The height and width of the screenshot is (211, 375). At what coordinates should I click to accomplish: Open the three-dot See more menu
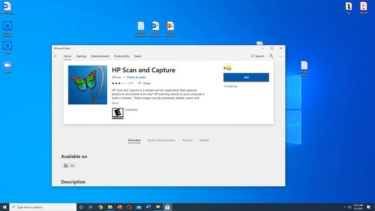pos(281,56)
